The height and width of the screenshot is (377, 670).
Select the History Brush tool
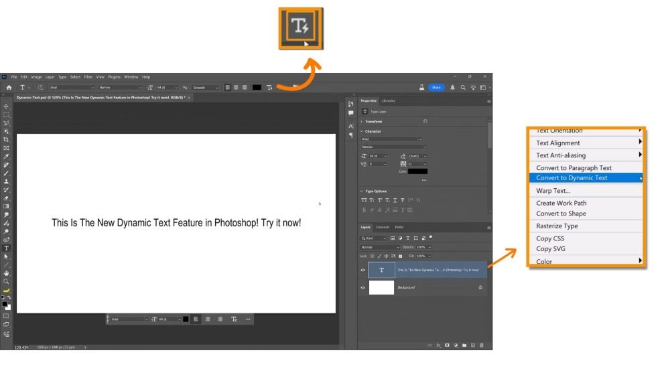tap(6, 190)
